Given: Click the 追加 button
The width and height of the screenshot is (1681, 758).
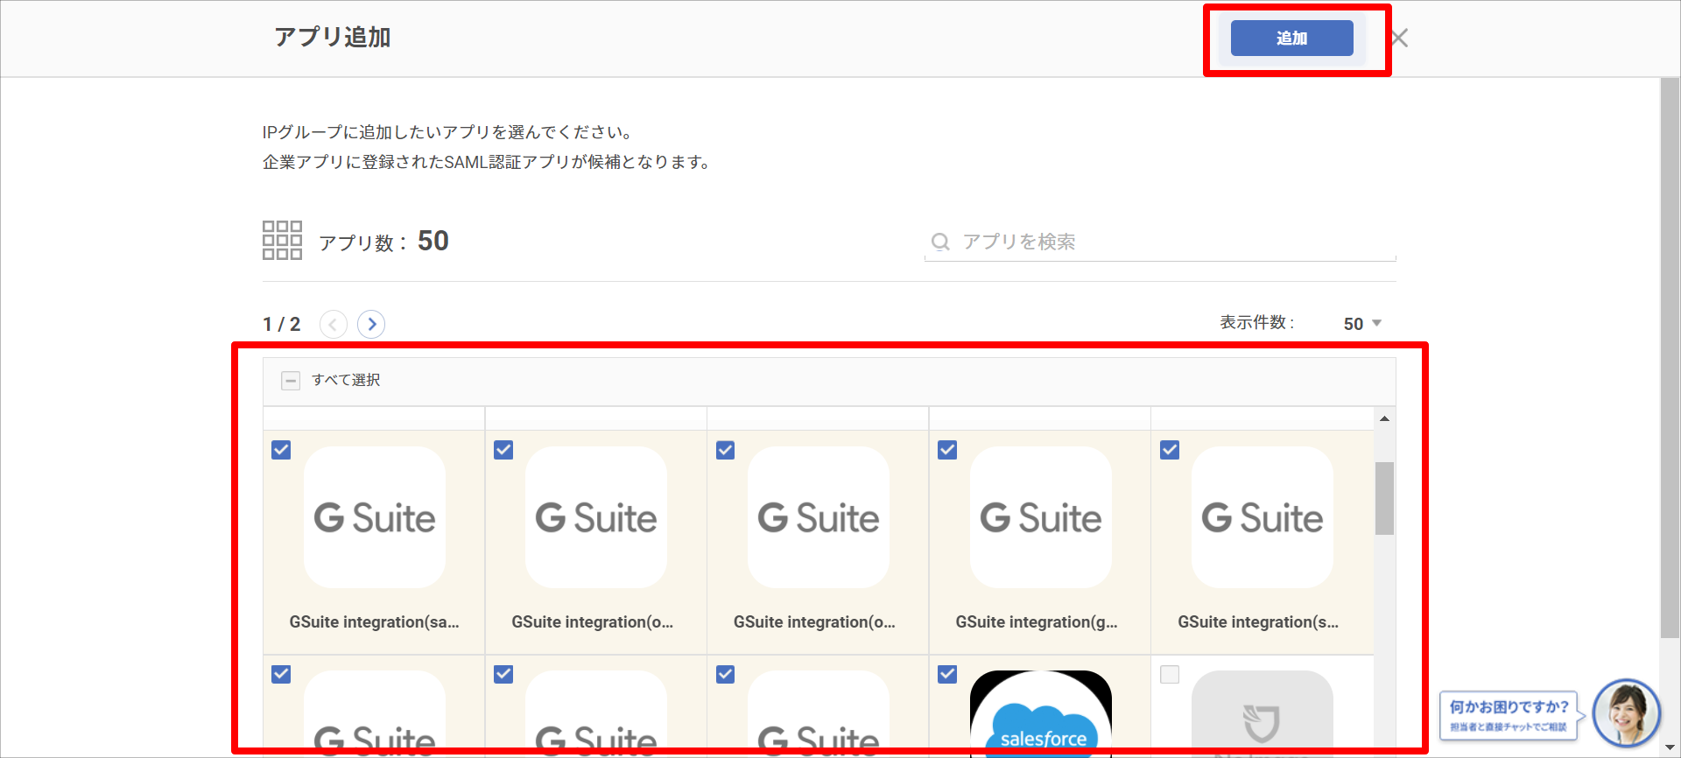Looking at the screenshot, I should pyautogui.click(x=1291, y=39).
